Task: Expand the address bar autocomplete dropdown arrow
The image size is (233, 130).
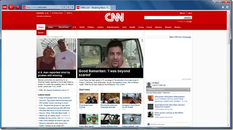Action: (x=60, y=7)
